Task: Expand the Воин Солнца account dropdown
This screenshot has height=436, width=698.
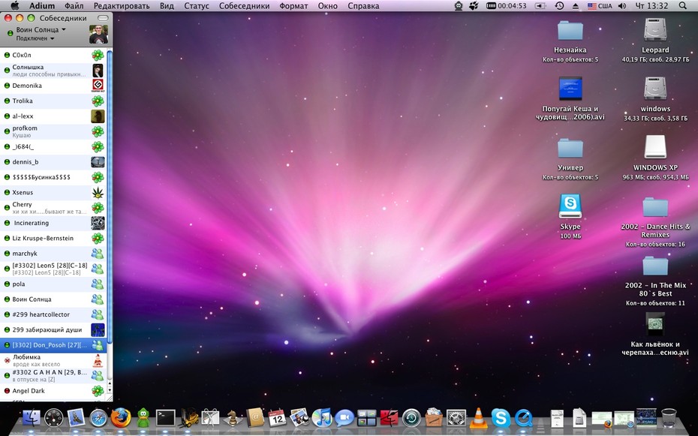Action: pos(41,29)
